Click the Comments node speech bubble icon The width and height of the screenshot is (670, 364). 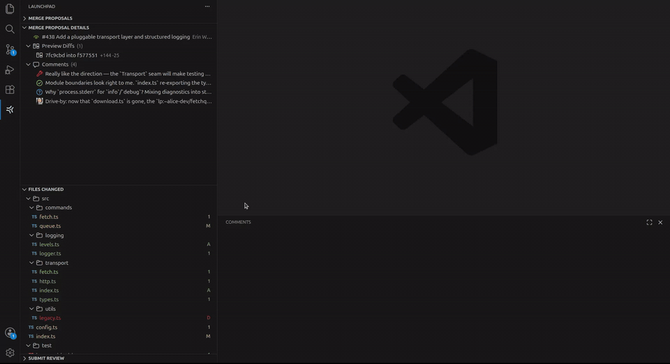(36, 64)
